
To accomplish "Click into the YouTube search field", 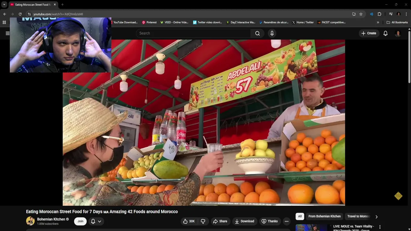I will point(193,33).
